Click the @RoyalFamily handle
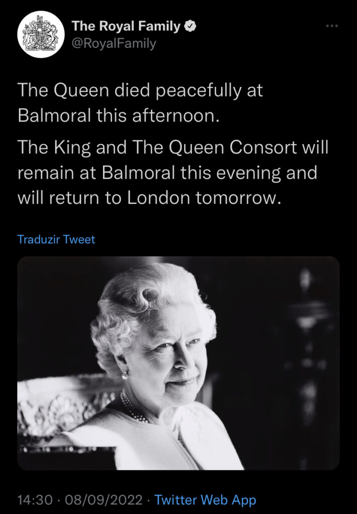The image size is (357, 514). point(114,44)
